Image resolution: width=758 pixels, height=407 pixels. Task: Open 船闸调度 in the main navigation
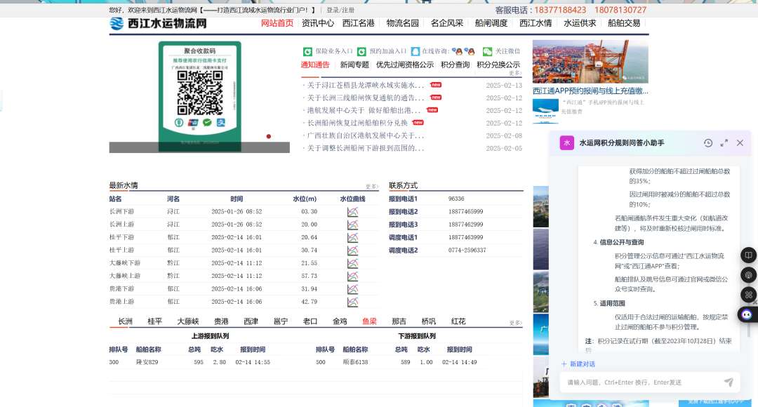coord(491,23)
